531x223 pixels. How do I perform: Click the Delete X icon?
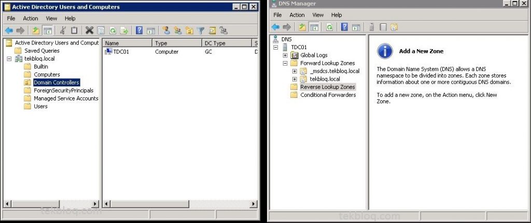(x=89, y=31)
